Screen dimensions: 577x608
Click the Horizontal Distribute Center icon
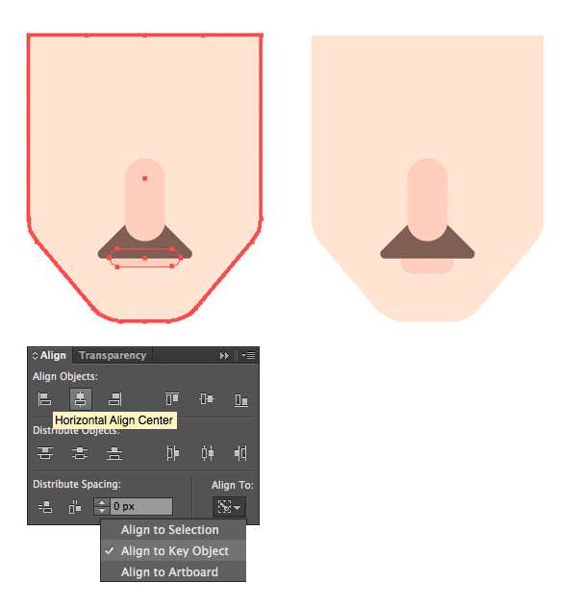[208, 453]
